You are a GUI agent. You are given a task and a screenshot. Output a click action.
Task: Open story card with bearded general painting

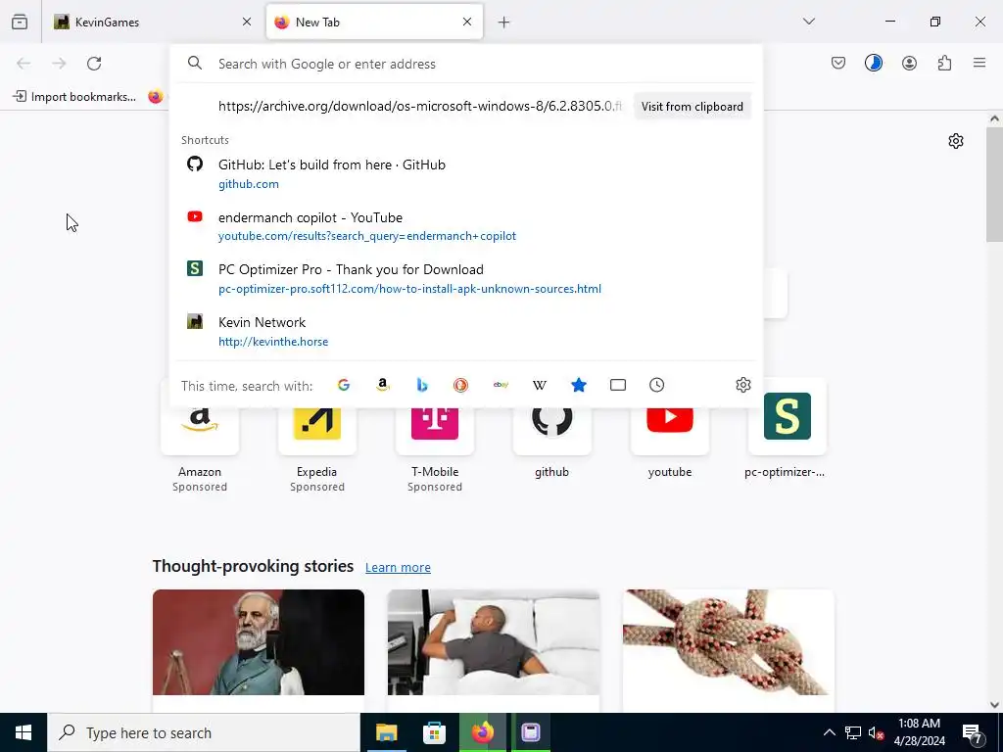click(259, 650)
